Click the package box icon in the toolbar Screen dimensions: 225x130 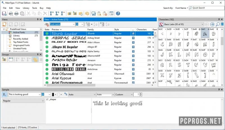tap(87, 14)
